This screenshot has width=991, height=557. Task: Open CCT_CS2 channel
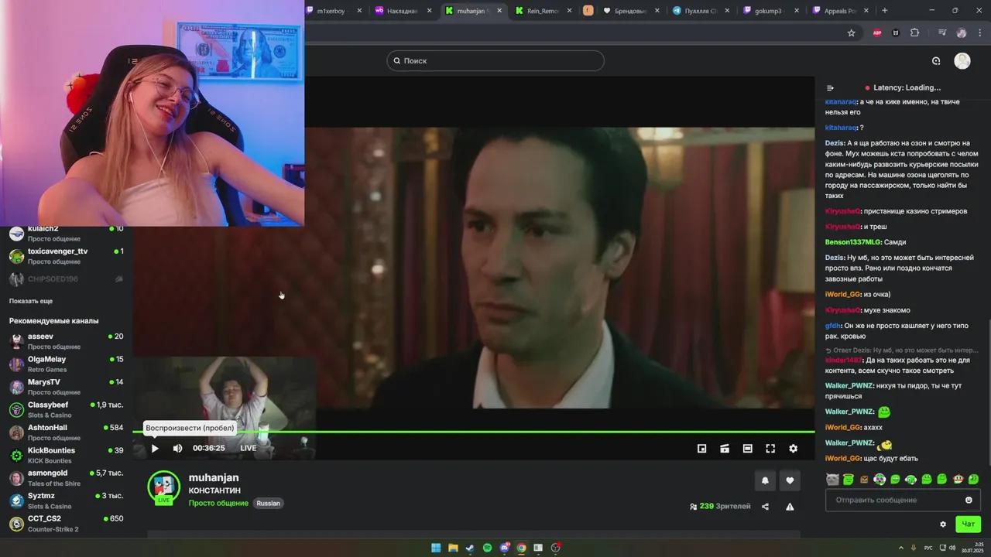[x=66, y=523]
